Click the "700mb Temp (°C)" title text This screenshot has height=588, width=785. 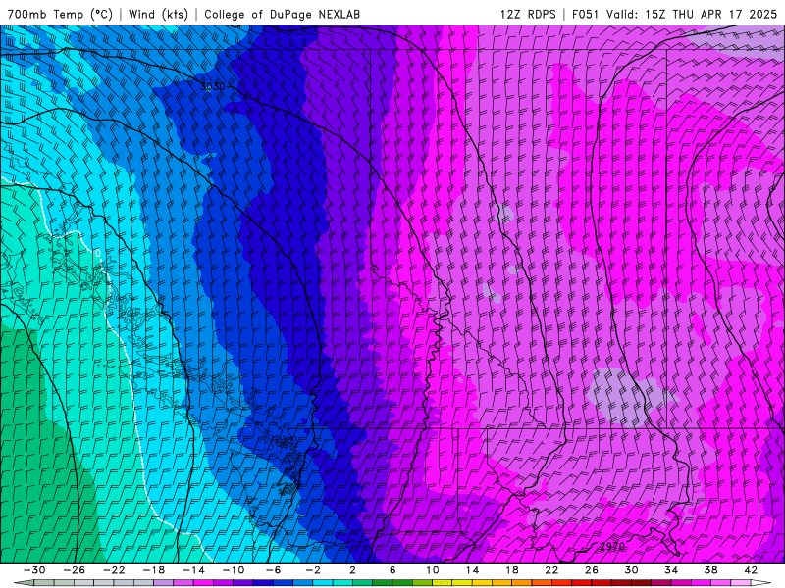[60, 14]
